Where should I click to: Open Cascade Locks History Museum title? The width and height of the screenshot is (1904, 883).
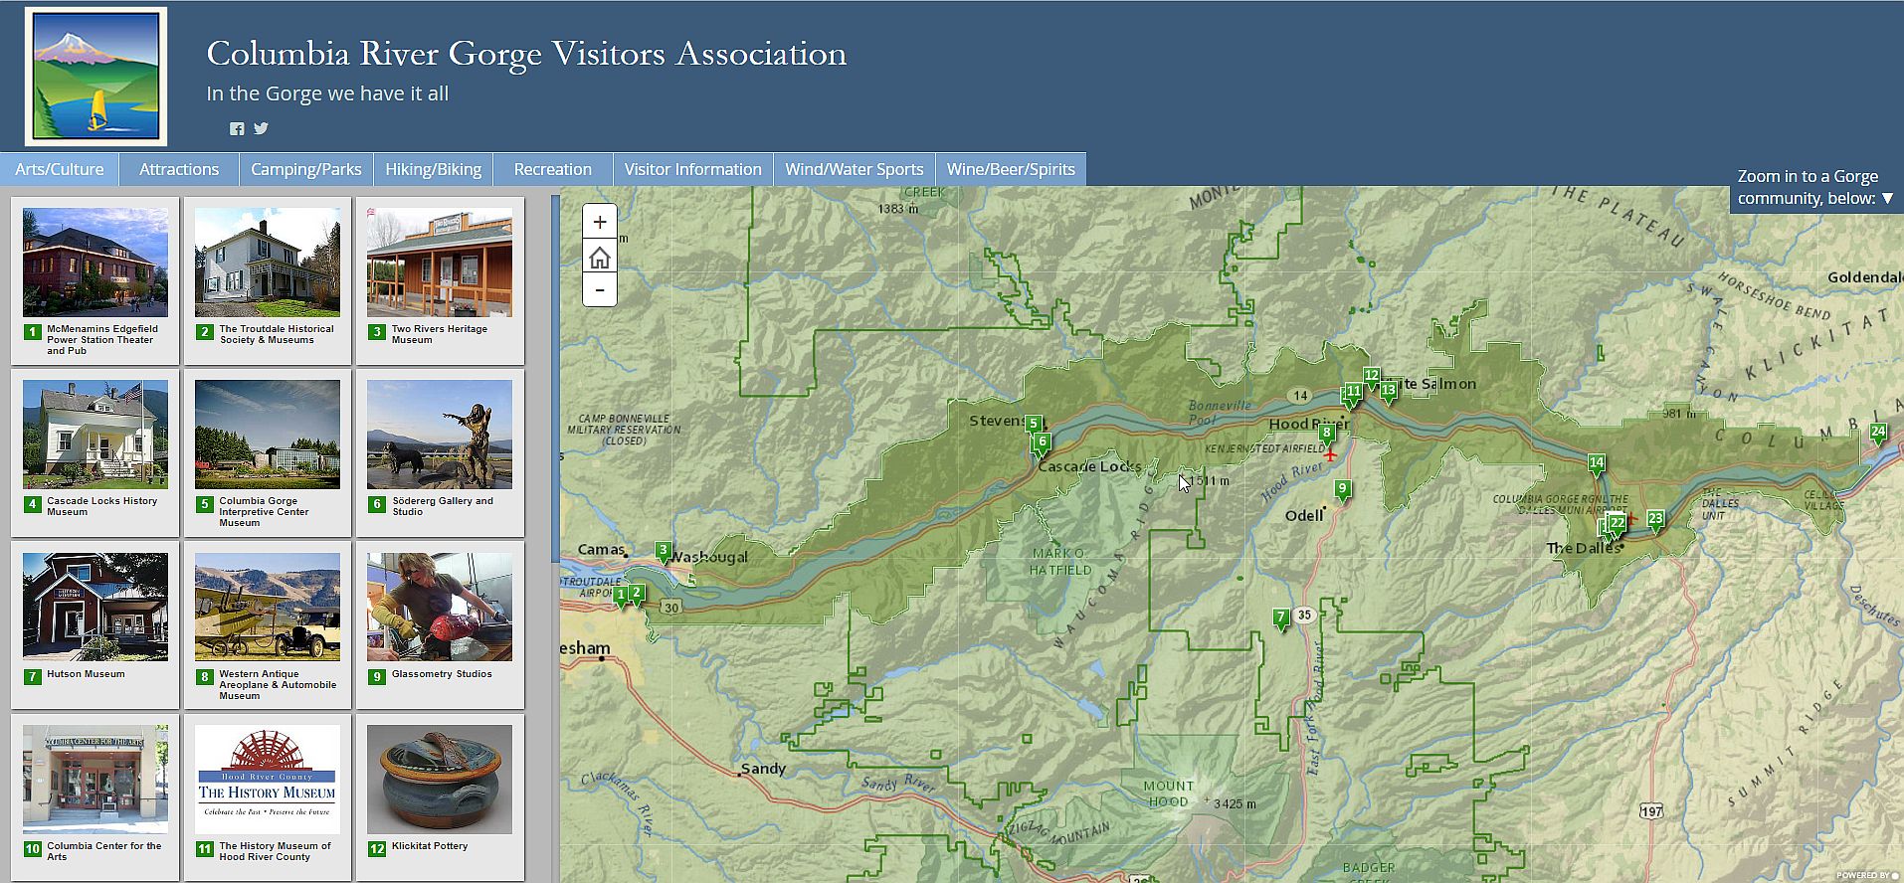(102, 506)
